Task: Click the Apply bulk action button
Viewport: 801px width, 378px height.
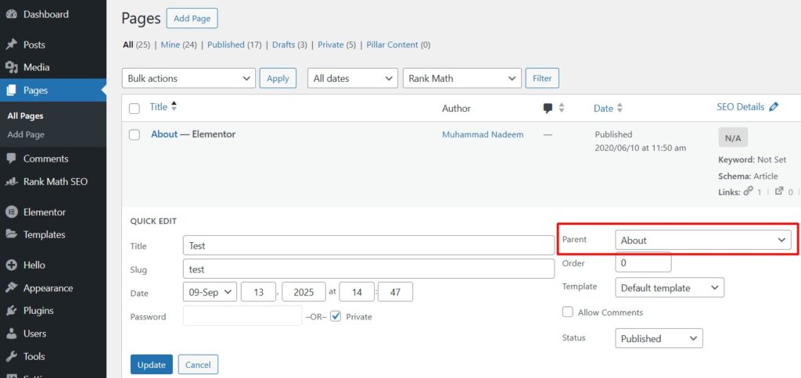Action: point(278,79)
